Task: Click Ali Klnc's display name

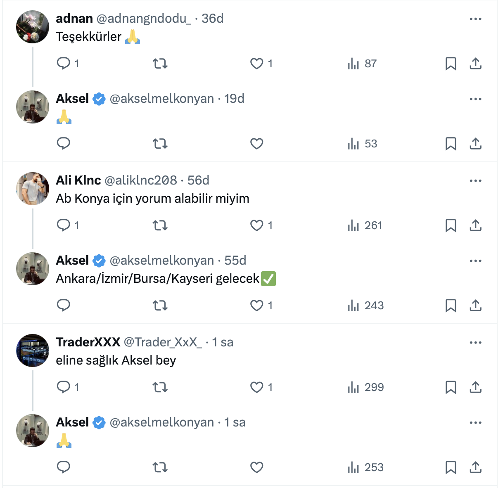Action: coord(78,180)
